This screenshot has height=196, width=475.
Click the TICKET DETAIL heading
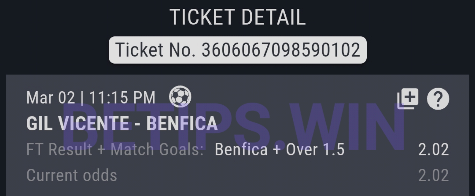pos(237,17)
